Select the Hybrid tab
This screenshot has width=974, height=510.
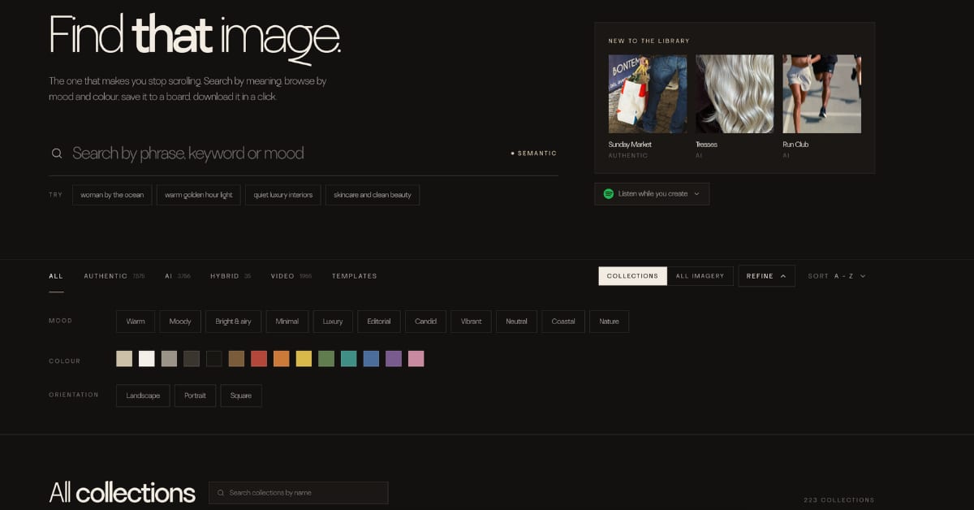(231, 276)
